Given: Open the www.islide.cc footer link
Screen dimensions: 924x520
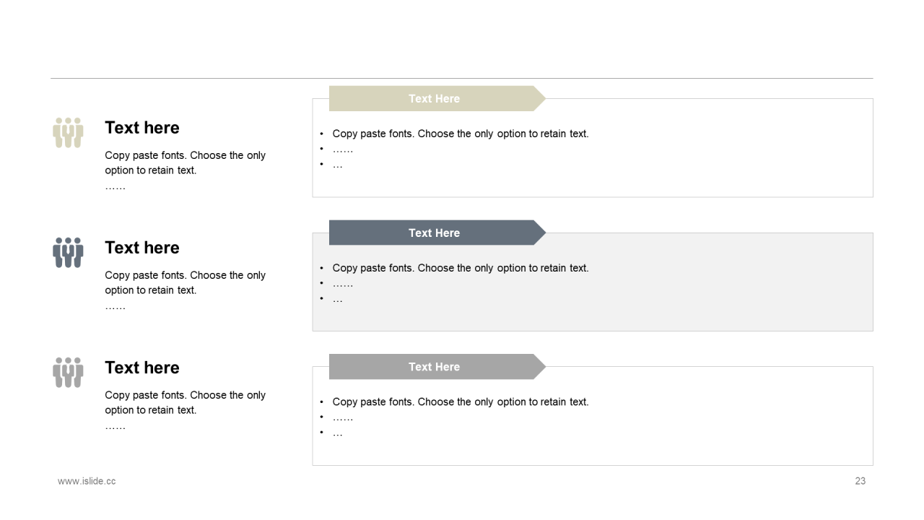Looking at the screenshot, I should pos(87,481).
